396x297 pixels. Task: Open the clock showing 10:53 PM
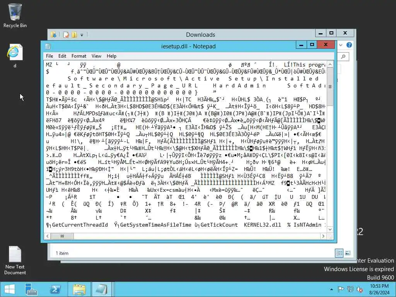pos(379,289)
